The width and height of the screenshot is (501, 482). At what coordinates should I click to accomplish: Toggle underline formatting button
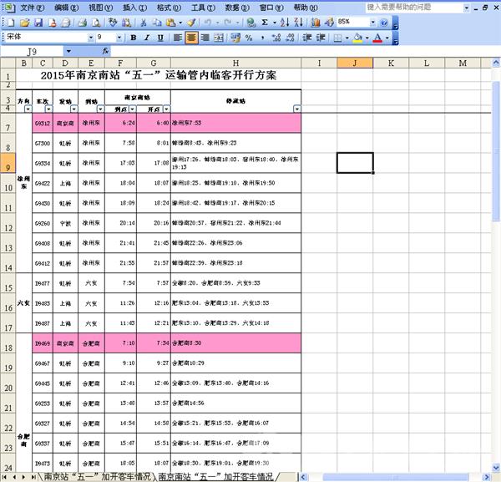coord(160,38)
